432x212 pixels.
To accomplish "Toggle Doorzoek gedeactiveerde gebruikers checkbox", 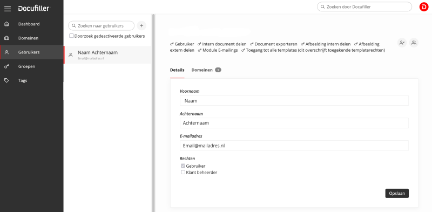I will tap(71, 36).
